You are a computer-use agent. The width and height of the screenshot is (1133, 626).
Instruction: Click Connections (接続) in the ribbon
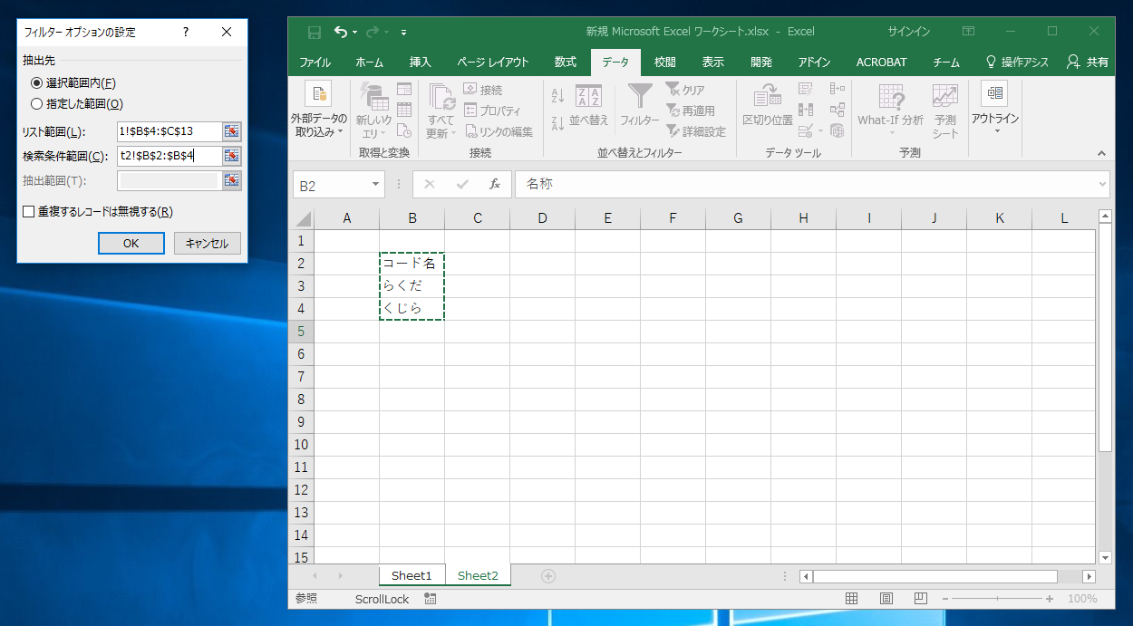tap(482, 90)
